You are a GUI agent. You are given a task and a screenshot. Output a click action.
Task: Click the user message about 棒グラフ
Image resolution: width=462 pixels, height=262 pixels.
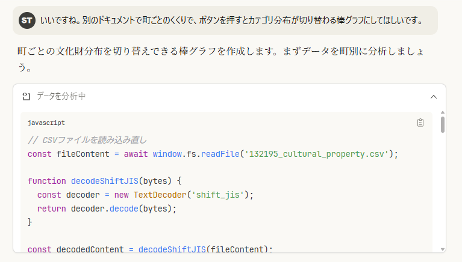point(231,20)
